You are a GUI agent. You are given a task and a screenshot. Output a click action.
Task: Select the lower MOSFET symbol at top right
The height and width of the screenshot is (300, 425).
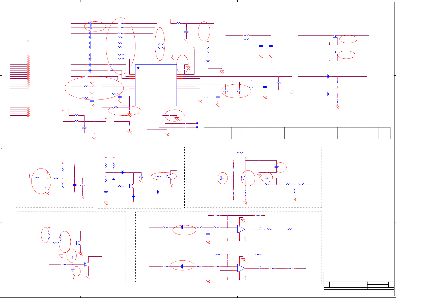(335, 52)
